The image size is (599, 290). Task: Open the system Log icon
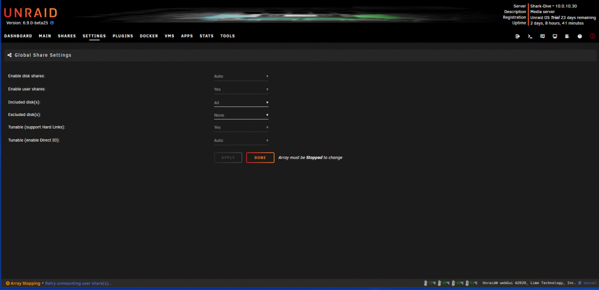pyautogui.click(x=567, y=36)
